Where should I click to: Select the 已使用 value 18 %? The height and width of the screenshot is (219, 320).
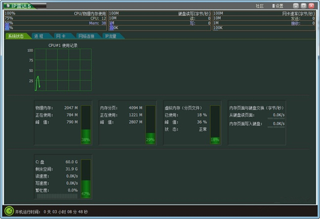click(x=202, y=115)
